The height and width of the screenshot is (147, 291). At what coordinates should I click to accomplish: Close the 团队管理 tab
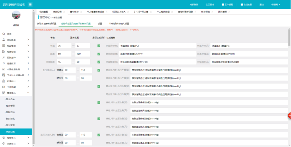(x=229, y=12)
